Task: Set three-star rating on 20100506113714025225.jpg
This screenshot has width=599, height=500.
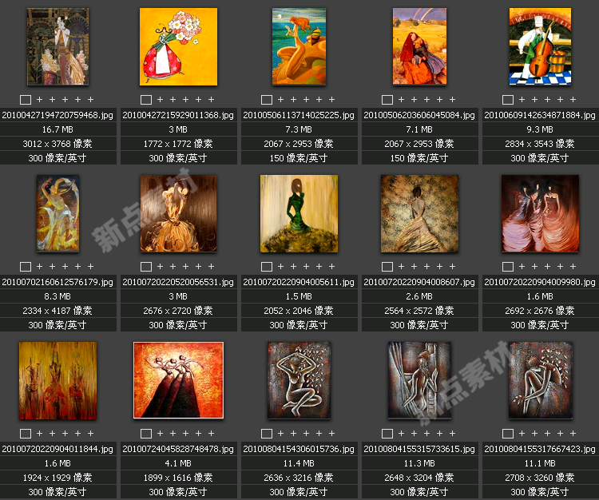Action: (x=307, y=99)
